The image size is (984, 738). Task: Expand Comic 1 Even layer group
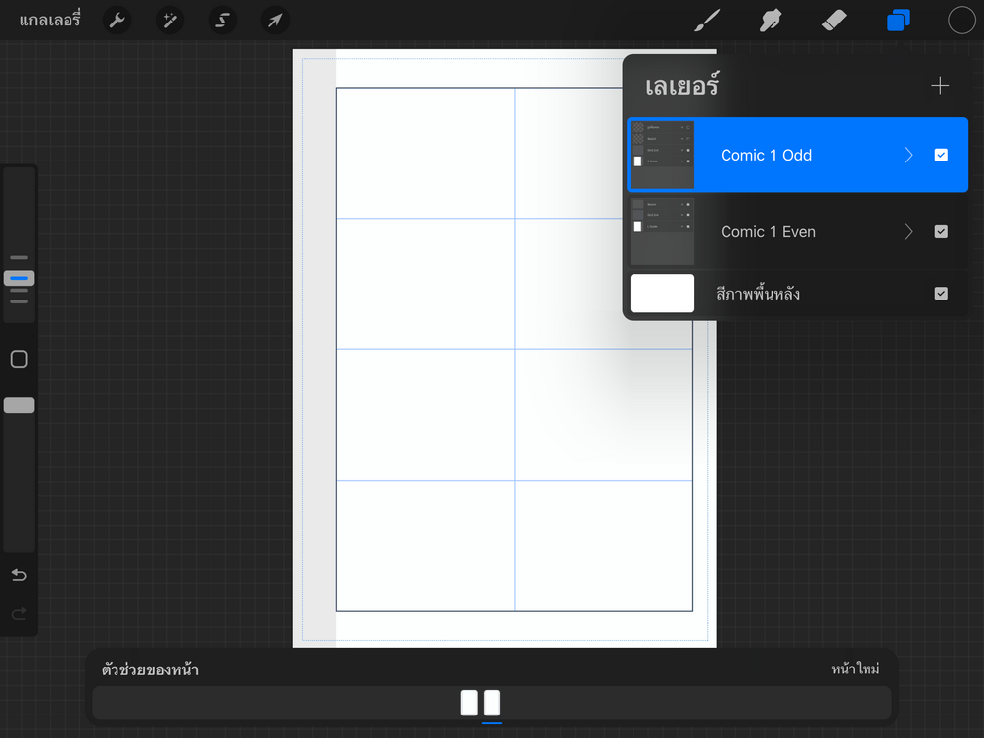[x=907, y=231]
